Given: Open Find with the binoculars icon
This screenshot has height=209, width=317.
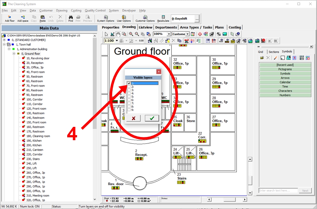Looking at the screenshot, I should click(x=71, y=18).
